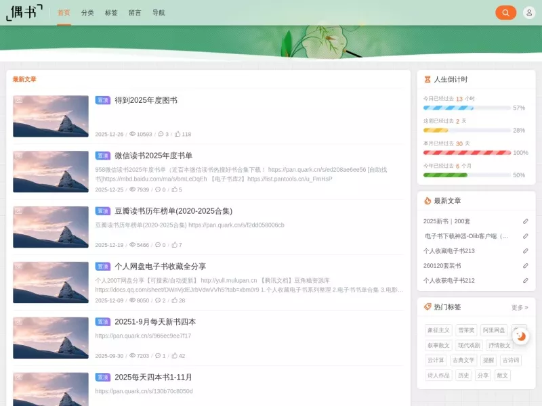Viewport: 542px width, 406px height.
Task: Click like thumb icon showing 42
Action: (175, 356)
